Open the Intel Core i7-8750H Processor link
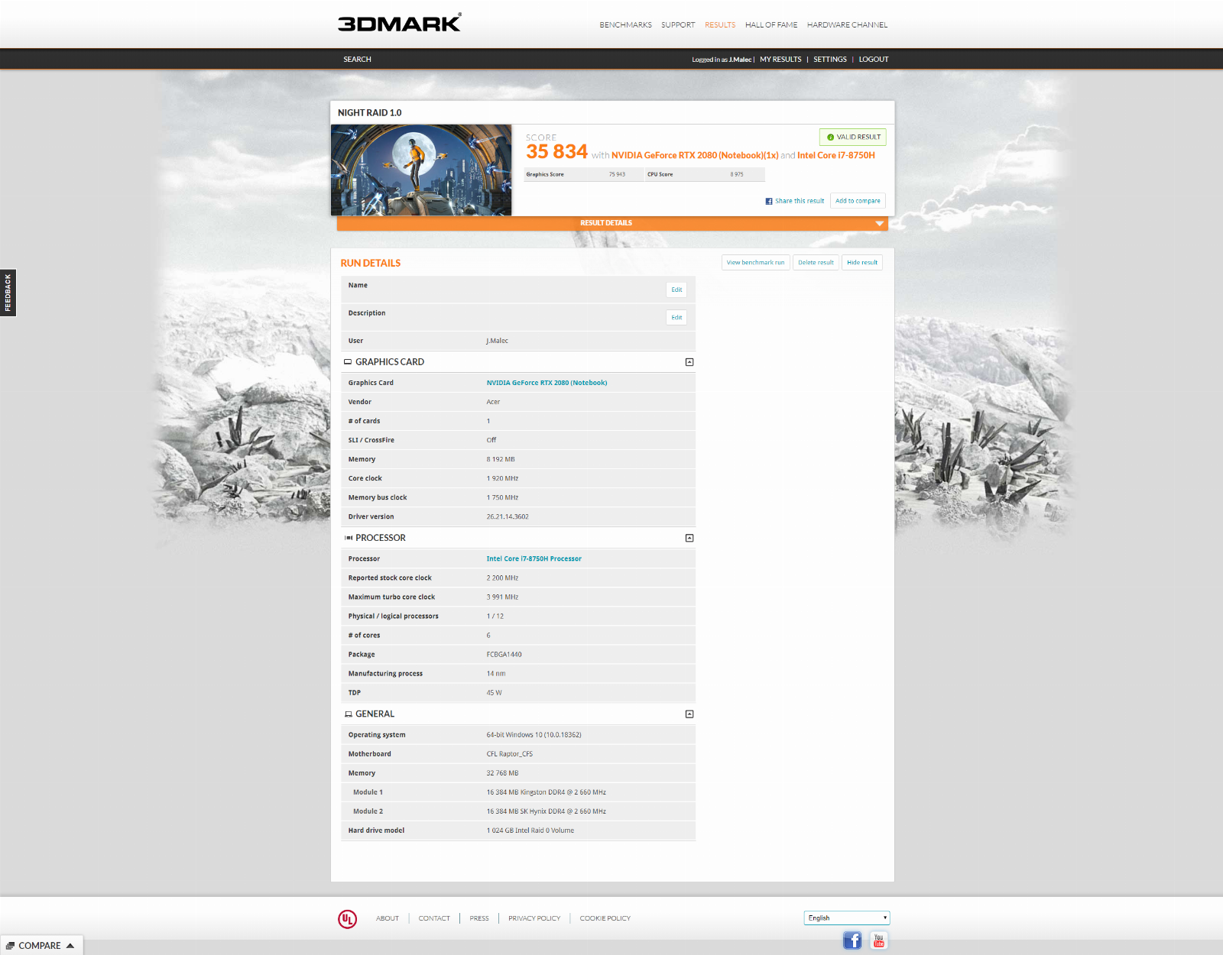Screen dimensions: 1223x955 tap(534, 559)
